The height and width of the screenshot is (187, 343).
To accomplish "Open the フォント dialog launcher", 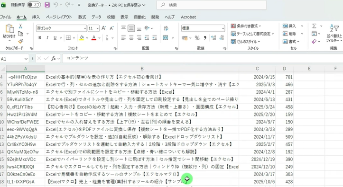I will point(115,48).
